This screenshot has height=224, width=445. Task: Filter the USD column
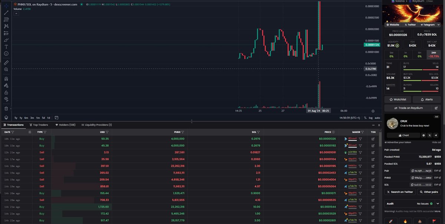click(107, 132)
